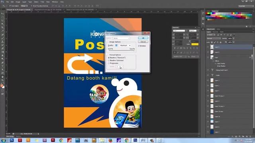Open the layer blend mode Normal dropdown
The height and width of the screenshot is (143, 255).
point(214,39)
